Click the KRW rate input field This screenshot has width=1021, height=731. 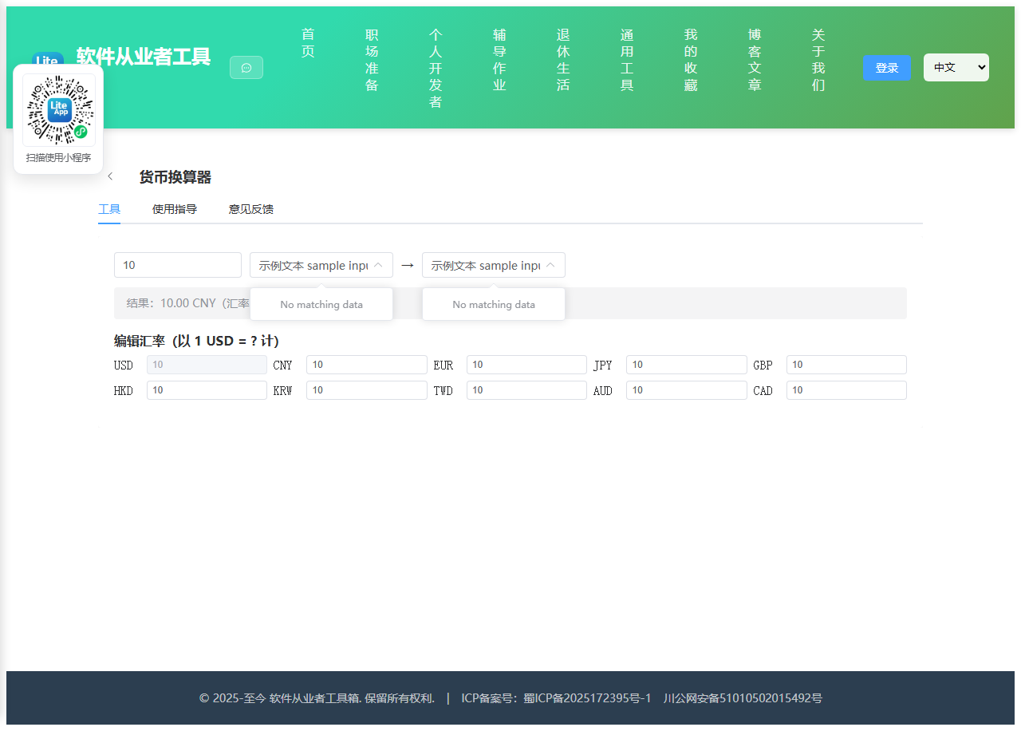tap(367, 390)
